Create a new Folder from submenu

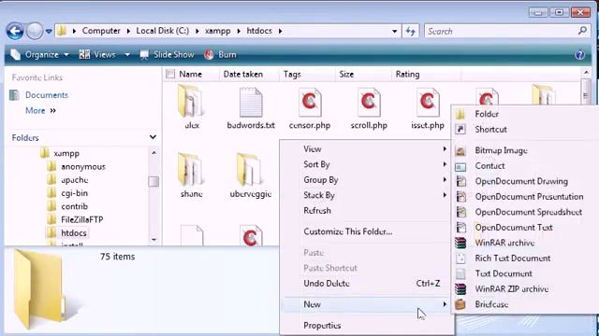point(525,114)
